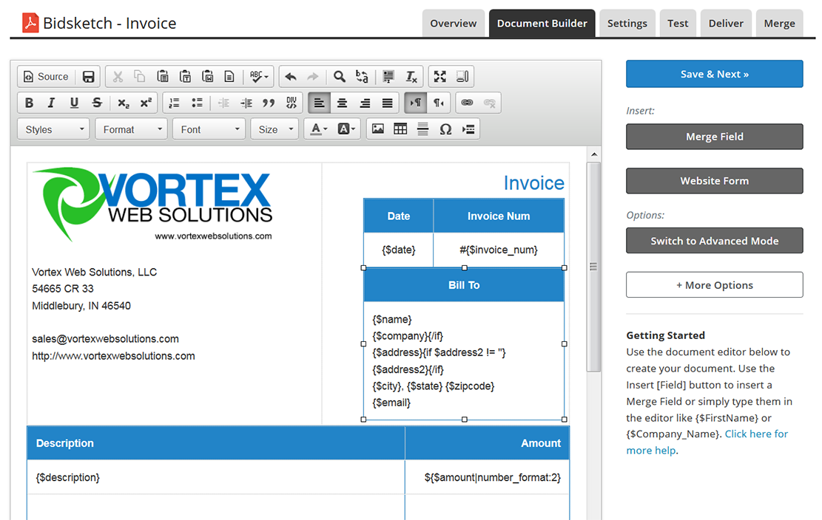
Task: Open the special character Omega tool
Action: (445, 129)
